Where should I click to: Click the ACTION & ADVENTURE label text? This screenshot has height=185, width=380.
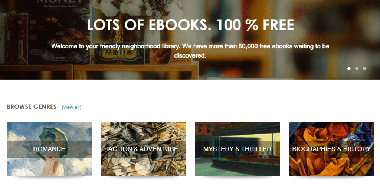(143, 149)
